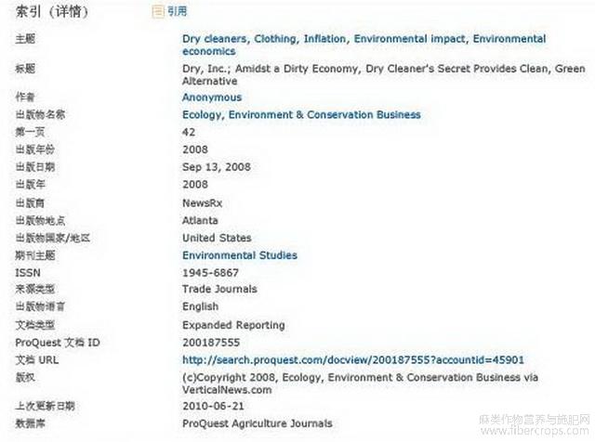
Task: Click the Anonymous author link
Action: point(212,97)
